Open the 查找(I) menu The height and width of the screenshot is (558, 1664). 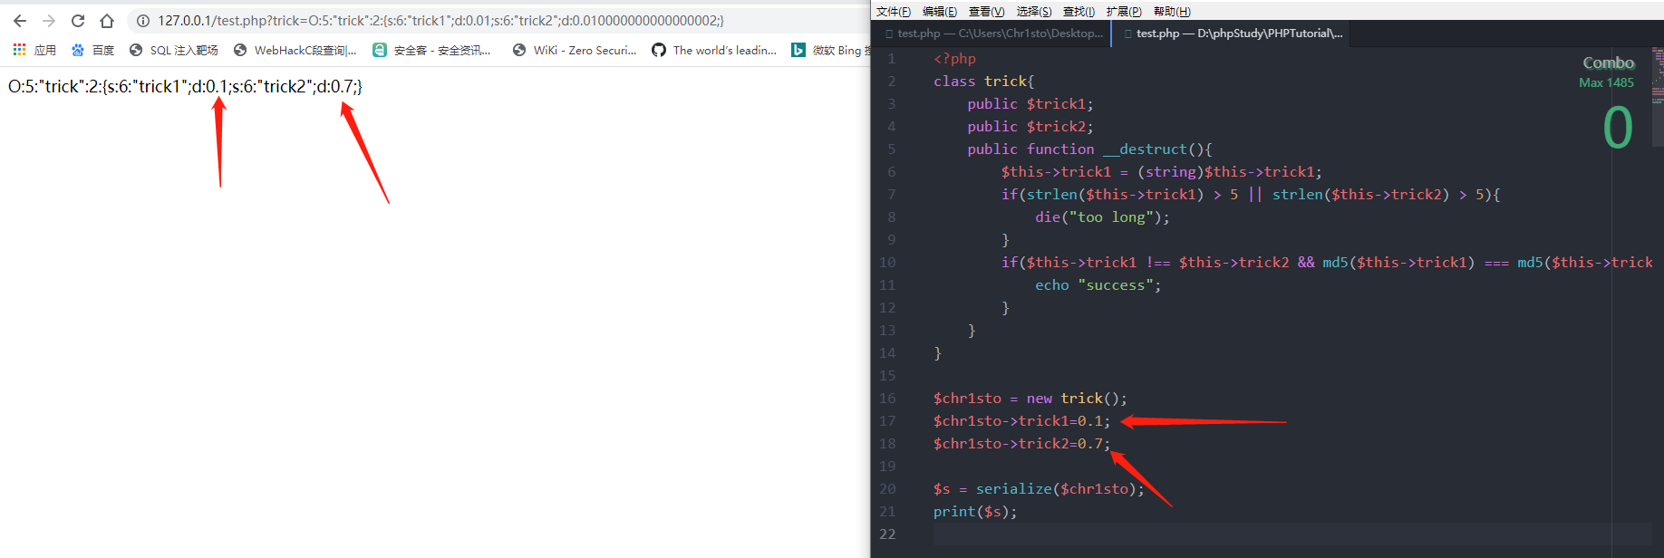(1079, 11)
